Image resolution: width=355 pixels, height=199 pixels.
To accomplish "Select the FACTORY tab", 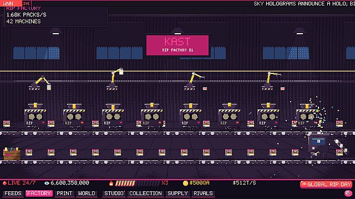I will coord(39,194).
